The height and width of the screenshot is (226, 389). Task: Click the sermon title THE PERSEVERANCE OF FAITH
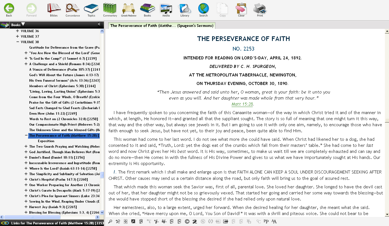[x=243, y=39]
